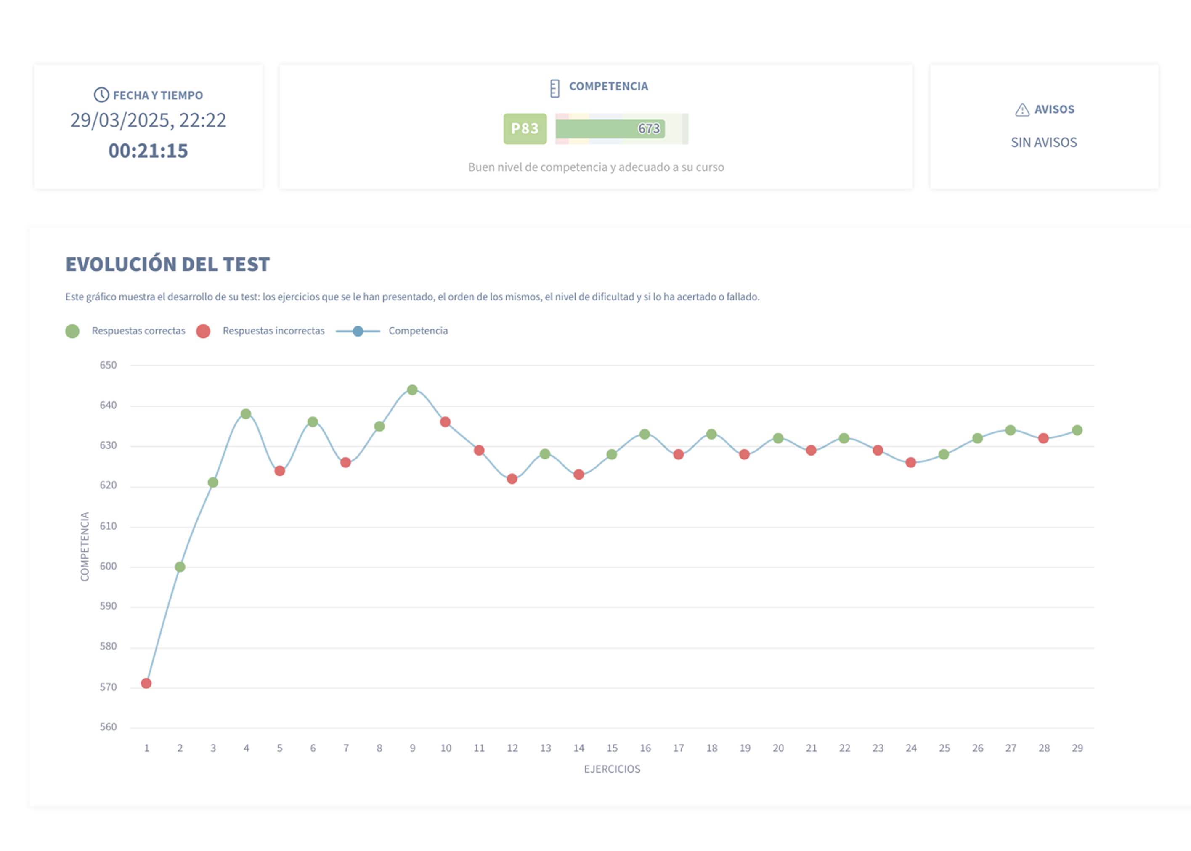Toggle the Respuestas correctas green legend dot

click(72, 331)
